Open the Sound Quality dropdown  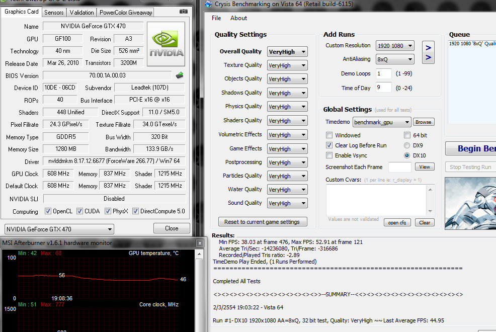pos(287,203)
